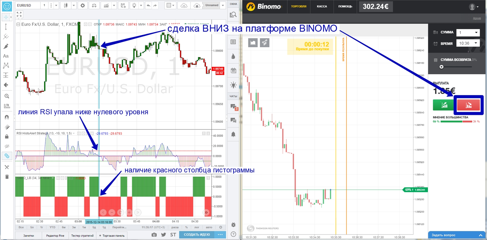Open the ПОМОЩЬ tab in Binomo
Screen dimensions: 487x240
coord(345,7)
